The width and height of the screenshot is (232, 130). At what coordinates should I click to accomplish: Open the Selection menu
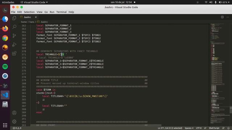29,12
